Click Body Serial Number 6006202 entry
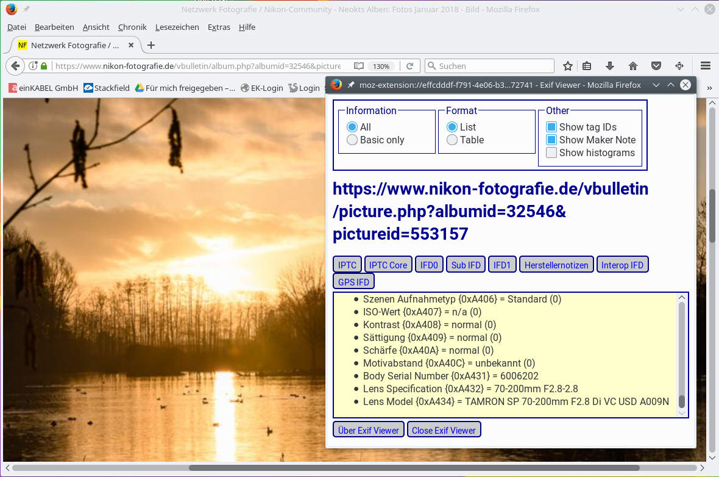Image resolution: width=719 pixels, height=477 pixels. click(451, 376)
